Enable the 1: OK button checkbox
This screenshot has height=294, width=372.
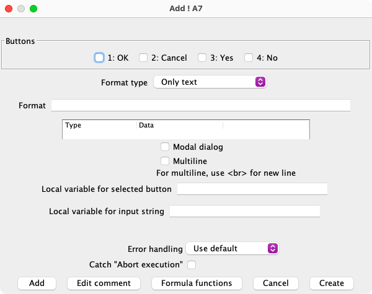[x=99, y=58]
